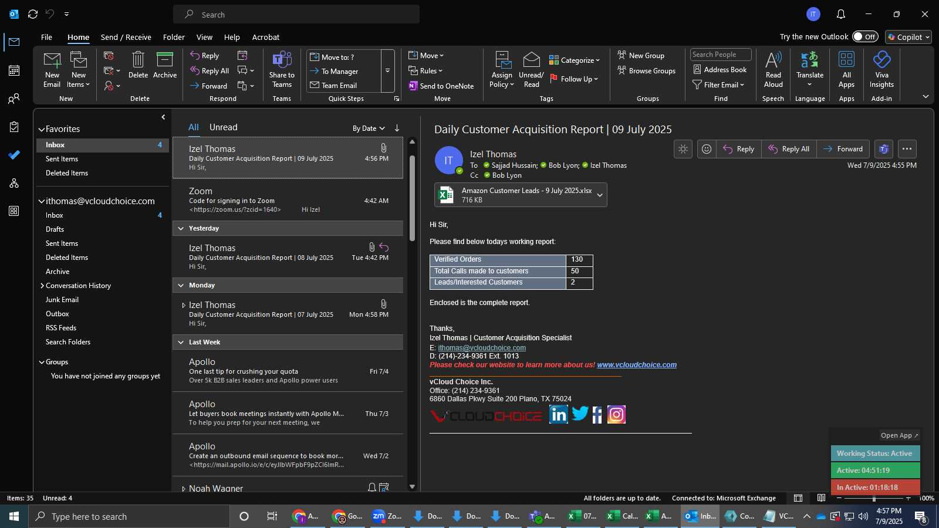This screenshot has width=939, height=528.
Task: Open vCloud Choice LinkedIn icon
Action: pos(558,414)
